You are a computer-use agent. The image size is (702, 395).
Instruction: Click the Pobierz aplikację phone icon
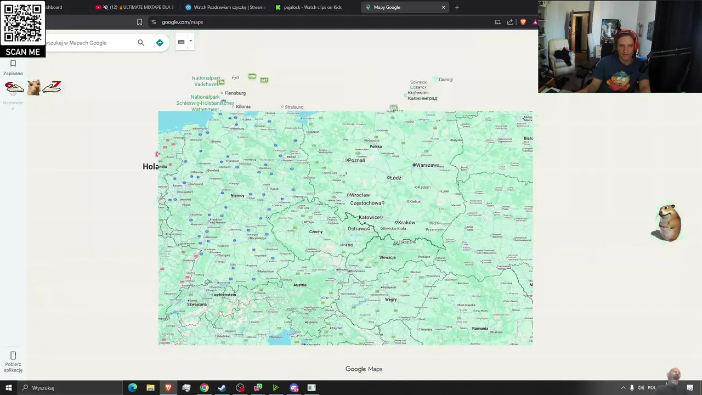pyautogui.click(x=13, y=356)
